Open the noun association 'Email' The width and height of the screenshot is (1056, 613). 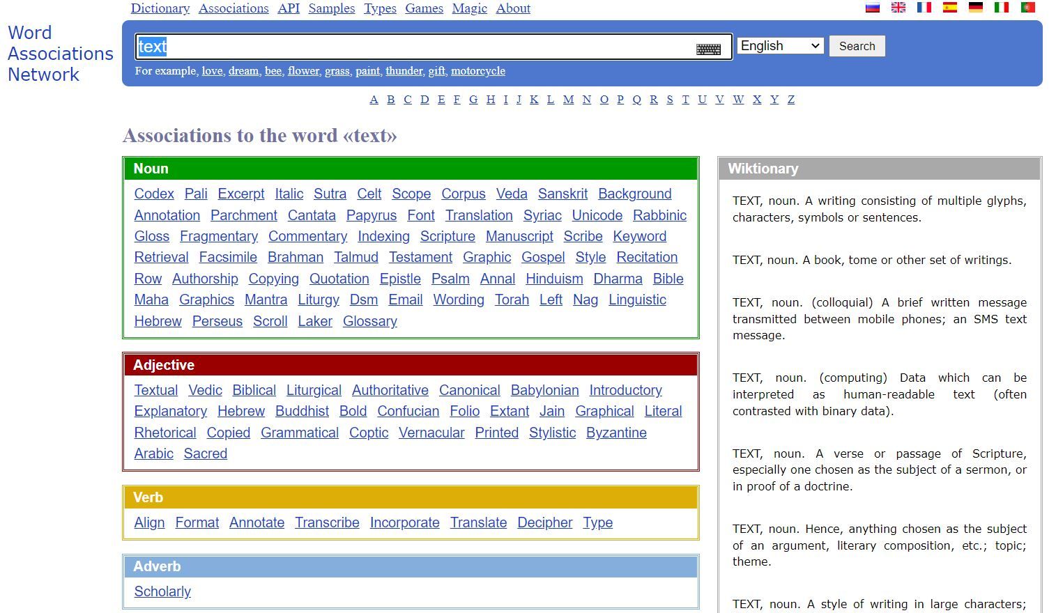[x=406, y=300]
